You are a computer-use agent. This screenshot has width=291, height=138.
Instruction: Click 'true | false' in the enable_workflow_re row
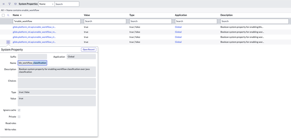coord(135,32)
